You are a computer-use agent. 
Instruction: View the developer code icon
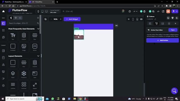click(158, 11)
